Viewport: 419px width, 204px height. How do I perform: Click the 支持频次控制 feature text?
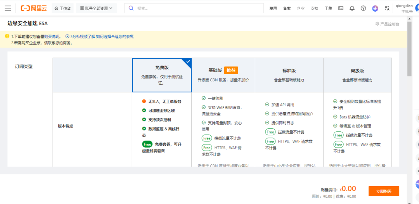pyautogui.click(x=160, y=120)
